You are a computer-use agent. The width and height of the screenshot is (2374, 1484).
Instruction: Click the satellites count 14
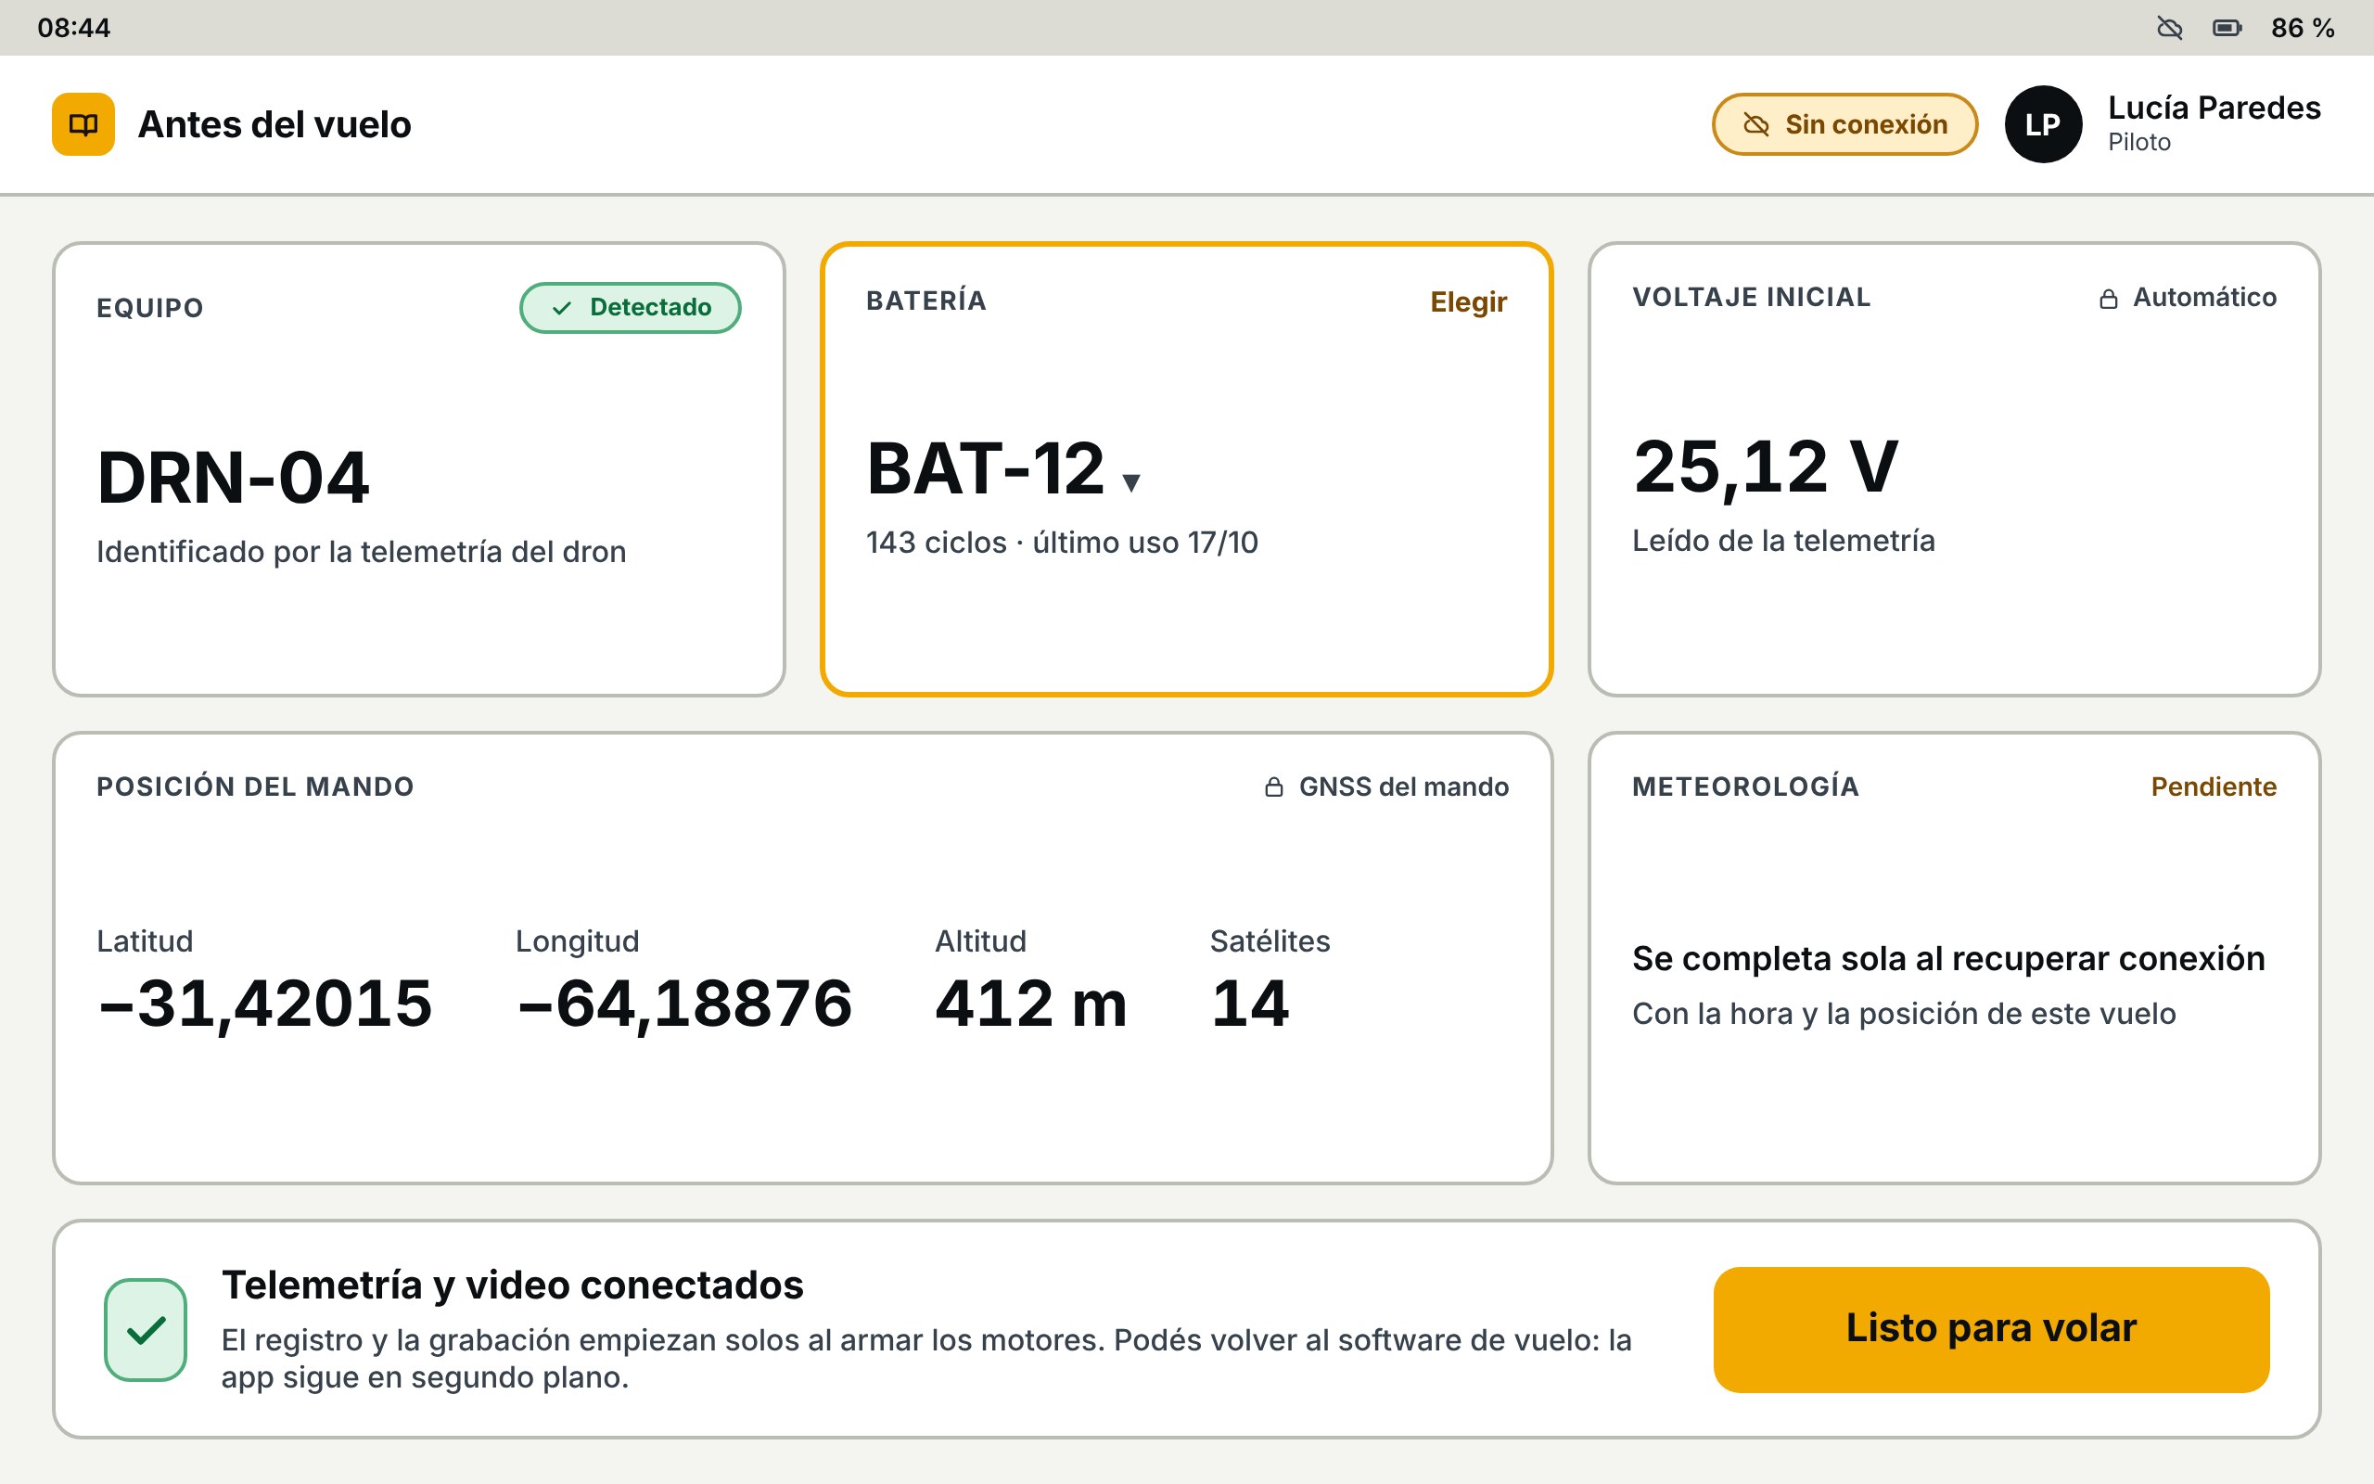click(1250, 1003)
